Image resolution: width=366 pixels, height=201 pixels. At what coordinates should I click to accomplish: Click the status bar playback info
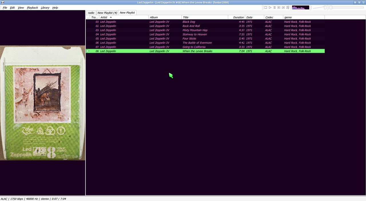click(x=33, y=199)
